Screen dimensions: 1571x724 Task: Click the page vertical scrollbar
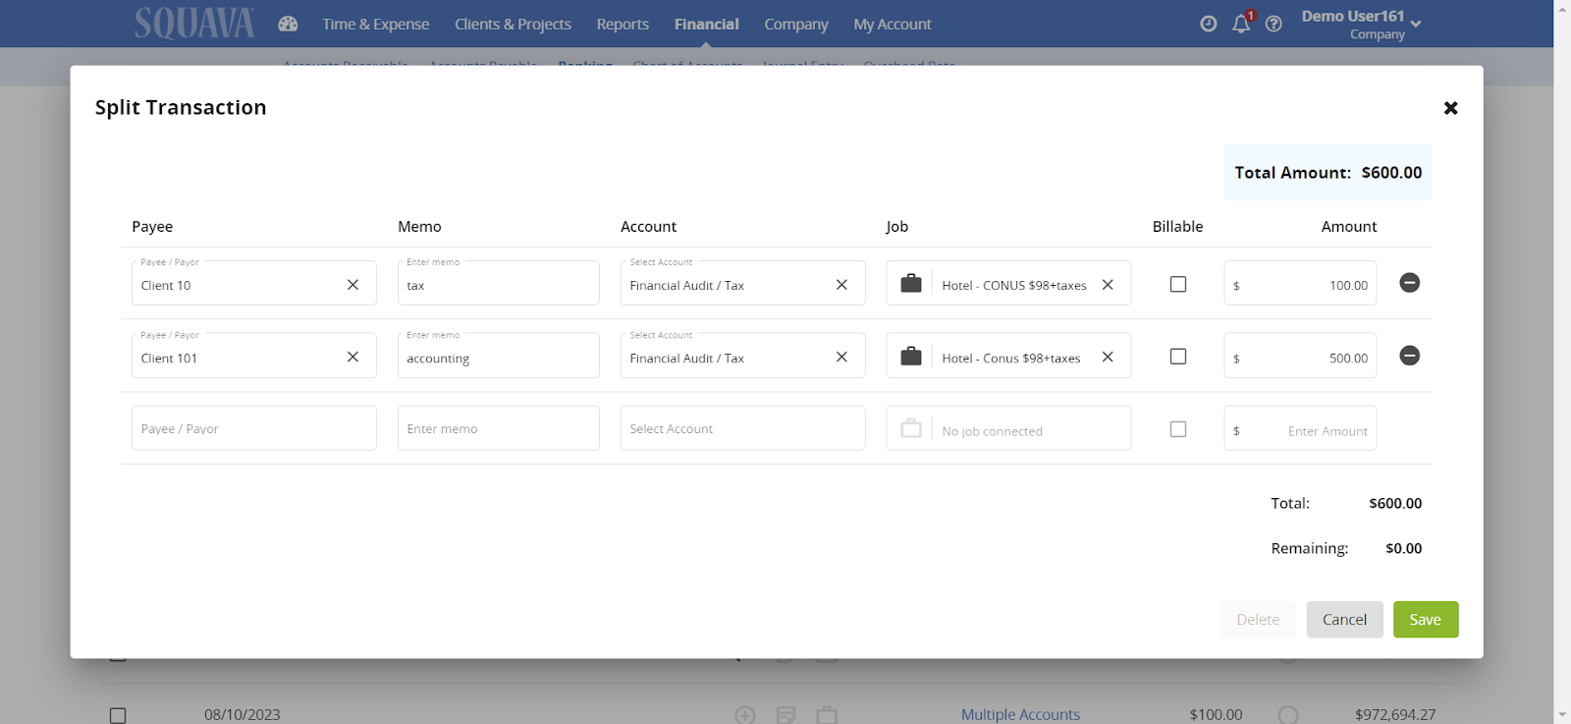pyautogui.click(x=1562, y=362)
